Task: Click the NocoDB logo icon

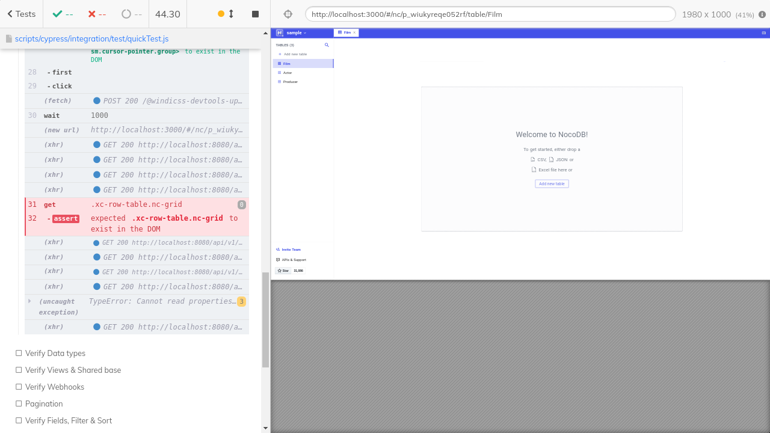Action: [x=279, y=32]
